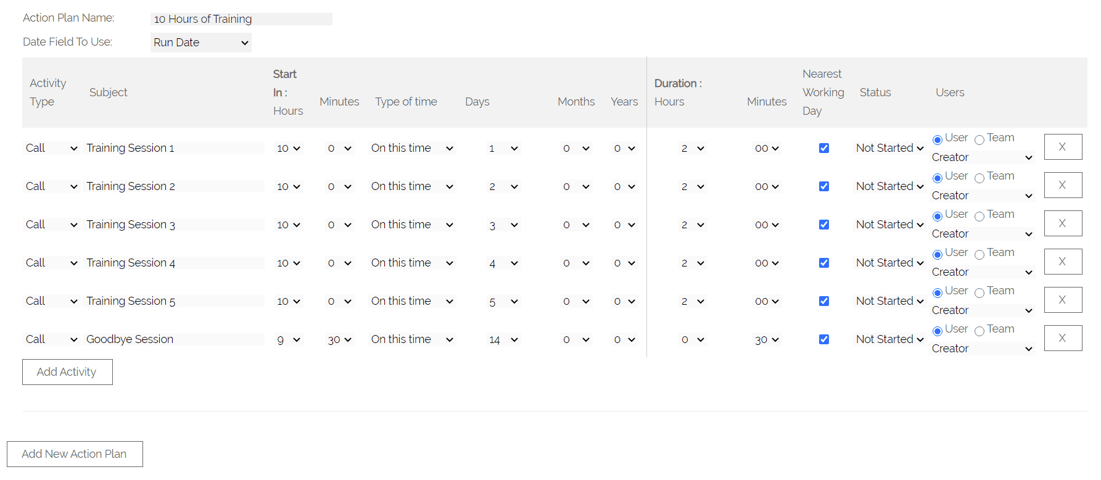The height and width of the screenshot is (480, 1101).
Task: Expand Status dropdown for Training Session 3
Action: [x=889, y=225]
